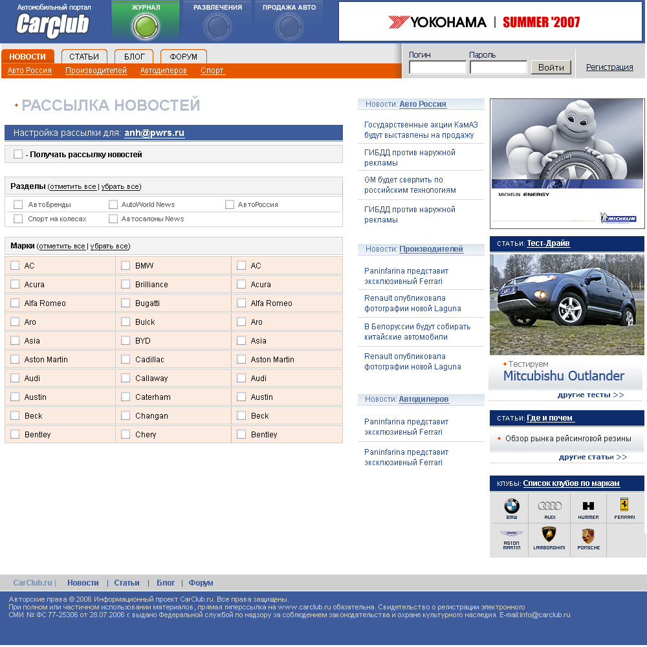Open the Lamborghini club logo
Viewport: 647px width, 647px height.
click(x=549, y=539)
